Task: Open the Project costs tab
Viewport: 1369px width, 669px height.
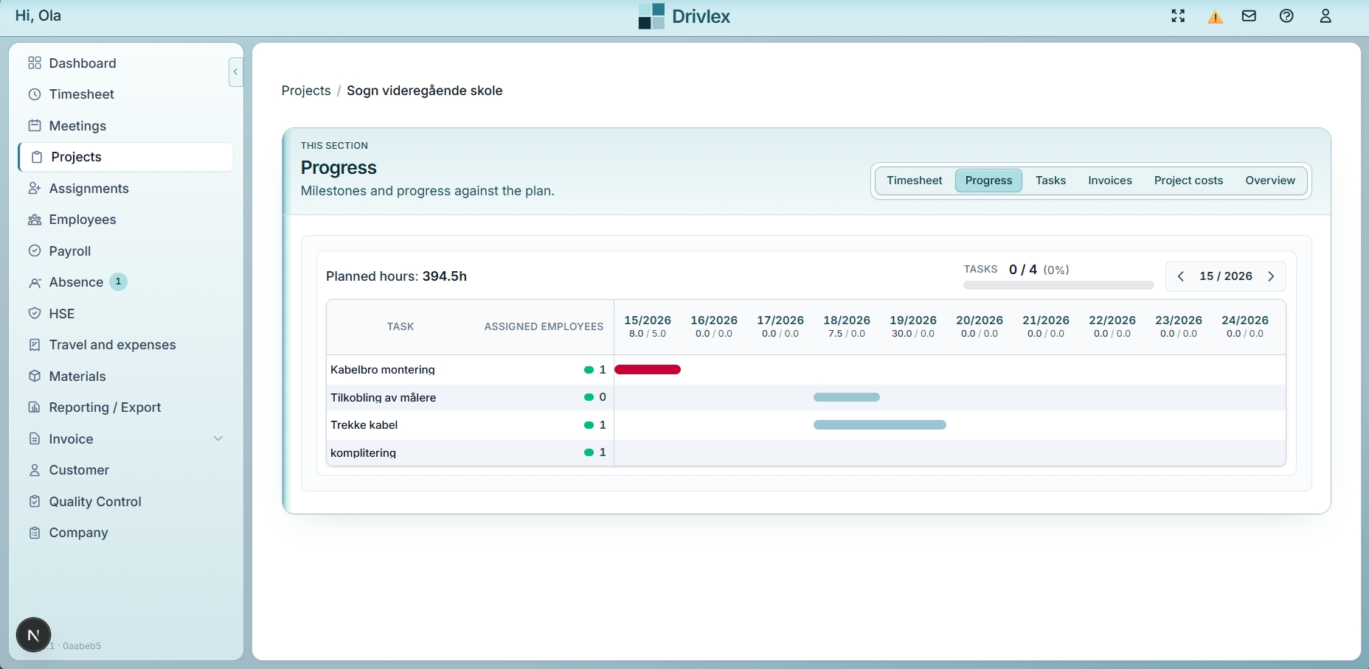Action: point(1188,181)
